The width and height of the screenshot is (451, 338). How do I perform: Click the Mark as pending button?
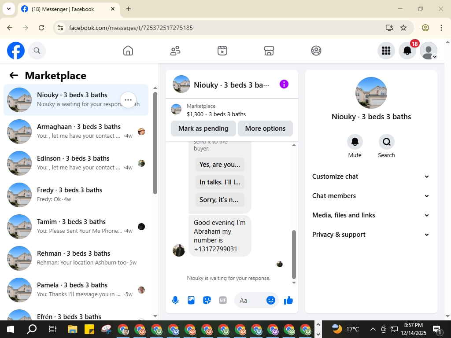point(203,129)
